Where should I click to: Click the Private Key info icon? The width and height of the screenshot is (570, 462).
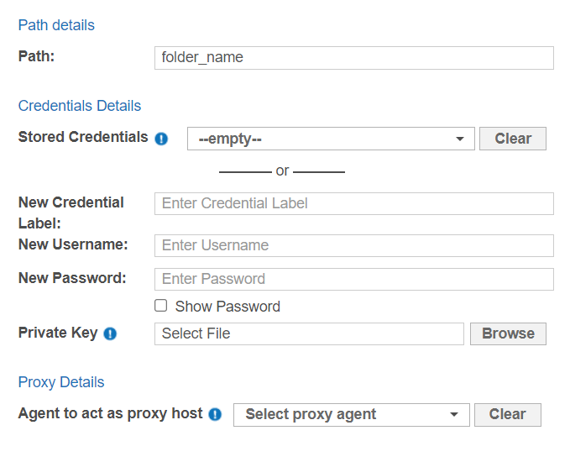(x=110, y=334)
